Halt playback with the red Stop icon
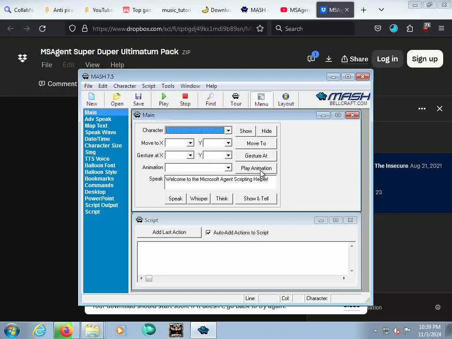The height and width of the screenshot is (339, 452). coord(185,99)
